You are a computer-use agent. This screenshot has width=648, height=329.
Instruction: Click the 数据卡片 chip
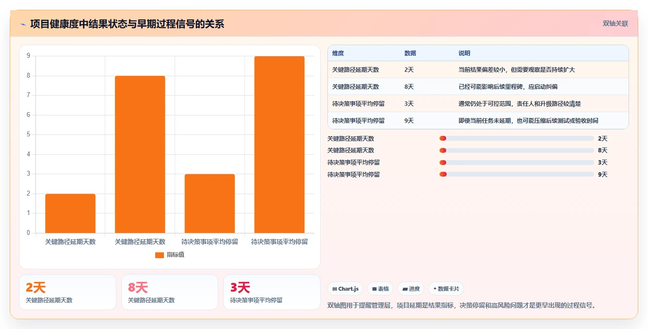coord(446,289)
